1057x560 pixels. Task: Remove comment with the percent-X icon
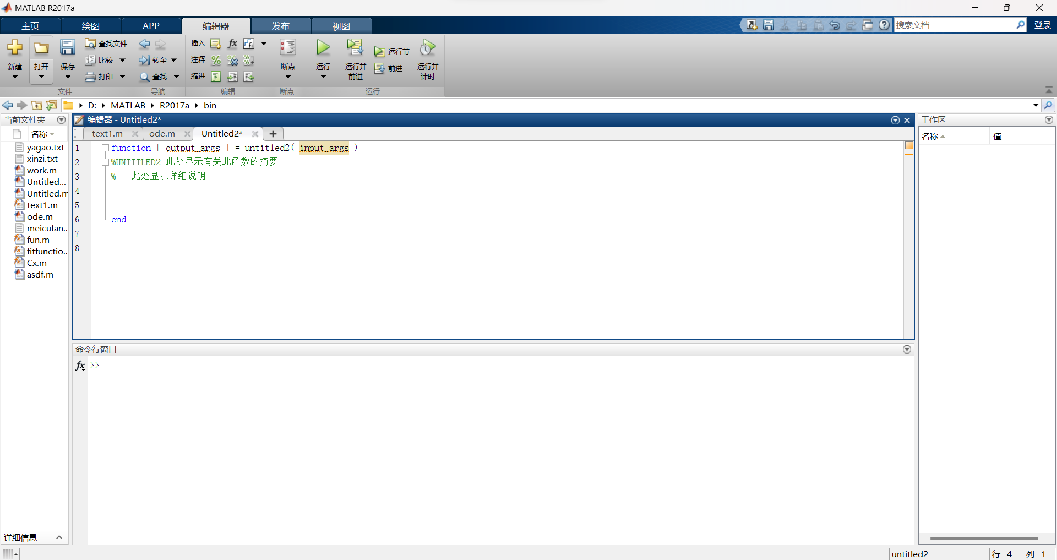click(x=232, y=60)
